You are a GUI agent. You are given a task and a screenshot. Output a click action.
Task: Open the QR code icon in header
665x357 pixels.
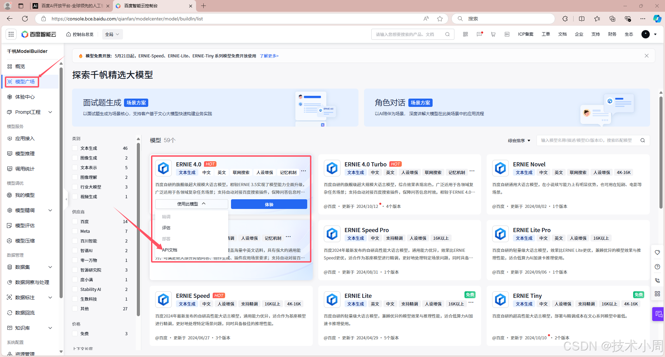[x=465, y=34]
